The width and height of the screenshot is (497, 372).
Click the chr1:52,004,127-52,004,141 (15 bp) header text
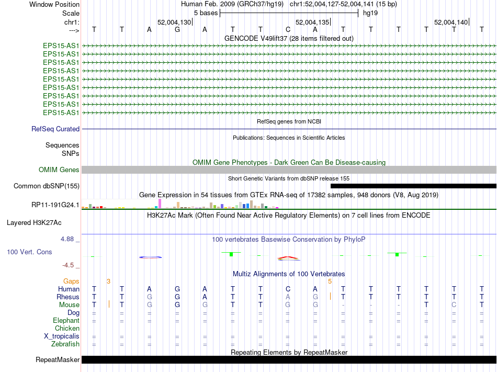[x=343, y=4]
